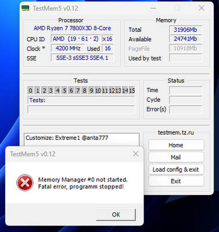This screenshot has width=219, height=232.
Task: Click the red error icon
Action: coord(25,183)
